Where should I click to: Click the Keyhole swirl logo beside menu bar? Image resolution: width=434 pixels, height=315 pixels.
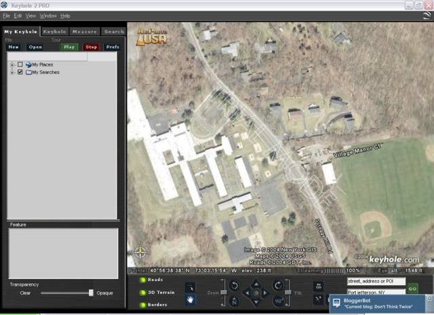pyautogui.click(x=427, y=16)
